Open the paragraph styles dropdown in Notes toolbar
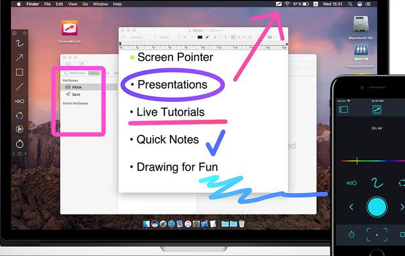Viewport: 405px width, 256px height. [x=124, y=37]
